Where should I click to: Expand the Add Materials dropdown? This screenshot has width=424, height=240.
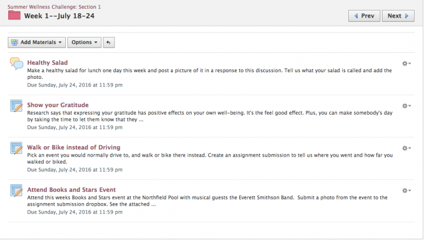click(37, 42)
